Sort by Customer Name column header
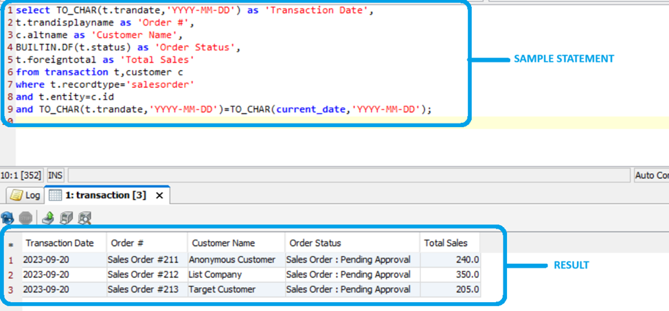This screenshot has width=669, height=311. coord(236,243)
